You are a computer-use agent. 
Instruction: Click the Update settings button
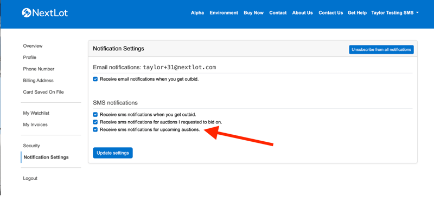[x=113, y=153]
